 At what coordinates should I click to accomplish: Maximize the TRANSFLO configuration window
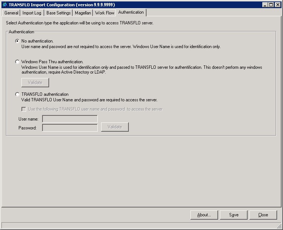271,5
